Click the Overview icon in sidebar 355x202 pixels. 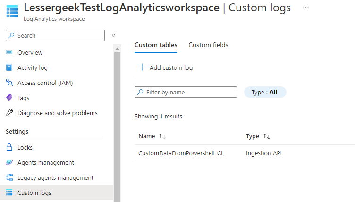point(9,52)
